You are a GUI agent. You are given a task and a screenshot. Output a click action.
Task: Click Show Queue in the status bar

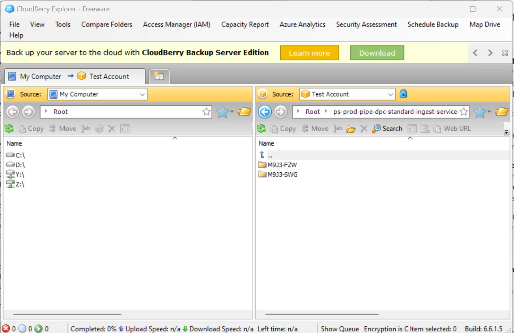tap(340, 329)
